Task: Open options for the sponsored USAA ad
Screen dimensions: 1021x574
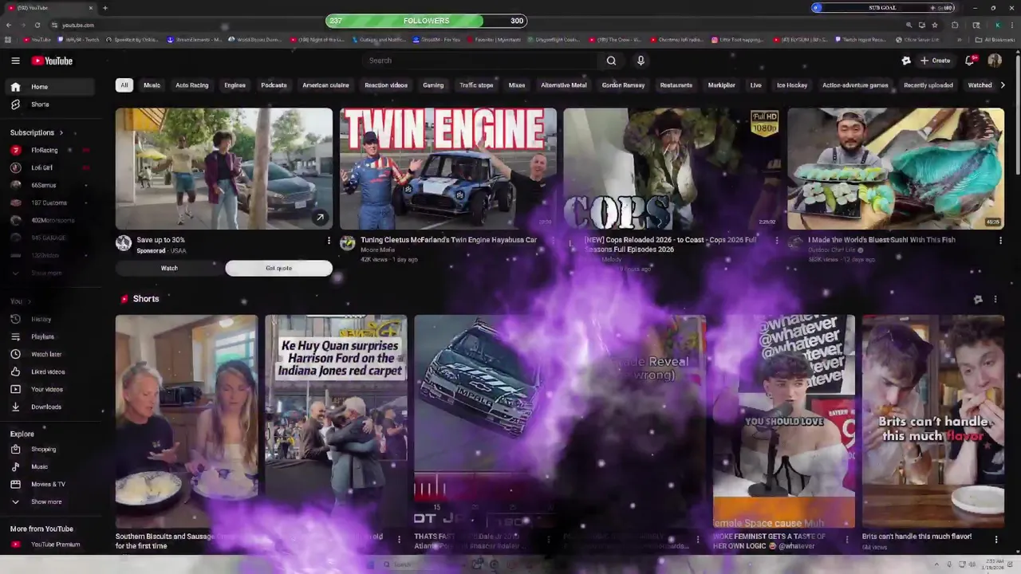Action: 328,240
